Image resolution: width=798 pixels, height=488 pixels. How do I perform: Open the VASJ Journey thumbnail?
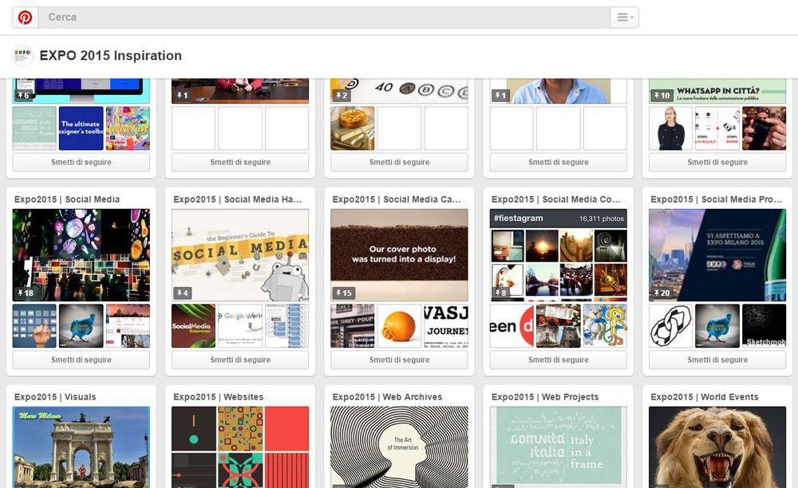pos(446,326)
